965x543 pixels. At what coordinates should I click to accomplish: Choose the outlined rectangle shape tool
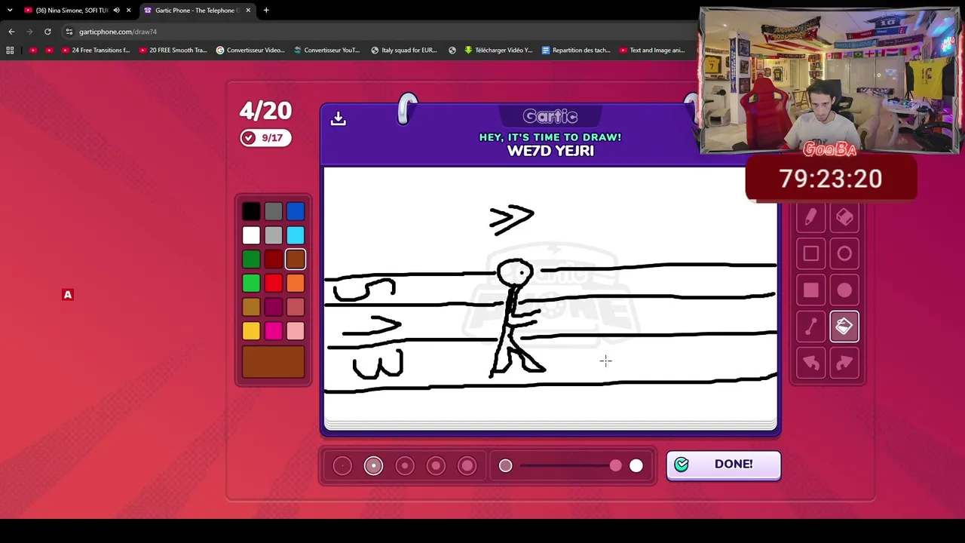click(810, 254)
